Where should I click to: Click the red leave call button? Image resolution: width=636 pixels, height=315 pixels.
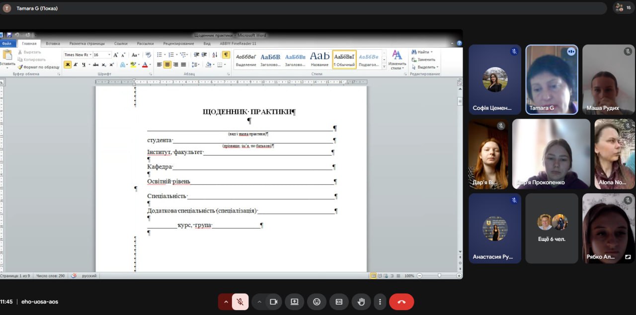401,302
